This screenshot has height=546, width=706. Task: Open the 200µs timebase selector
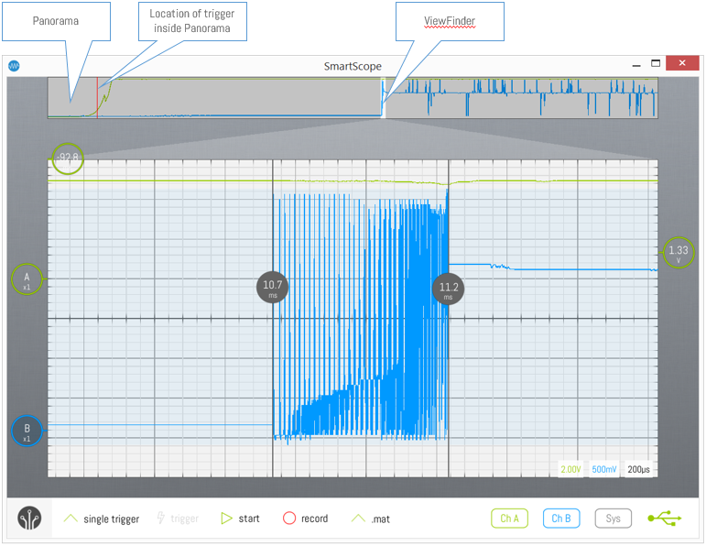click(639, 469)
